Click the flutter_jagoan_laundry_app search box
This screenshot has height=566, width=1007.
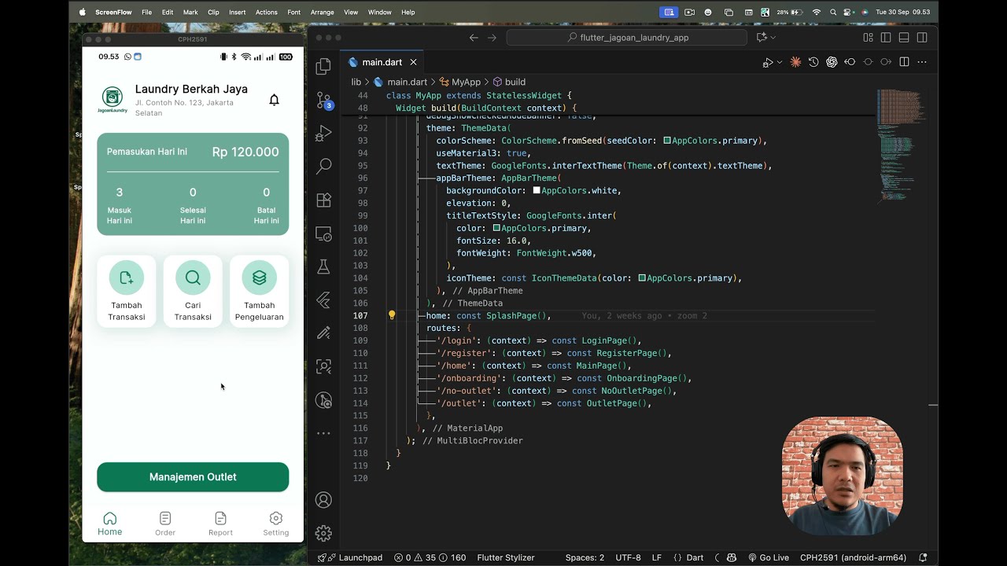click(627, 37)
